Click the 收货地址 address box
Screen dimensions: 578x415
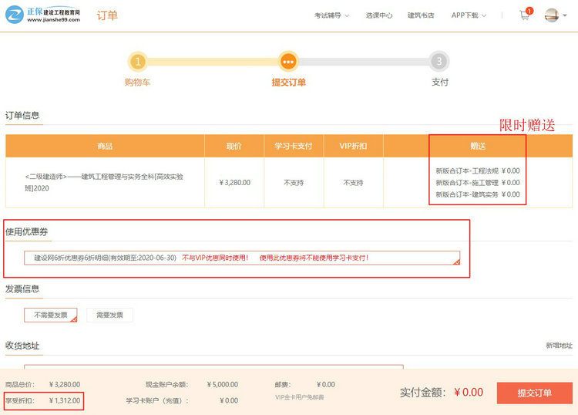pyautogui.click(x=213, y=367)
